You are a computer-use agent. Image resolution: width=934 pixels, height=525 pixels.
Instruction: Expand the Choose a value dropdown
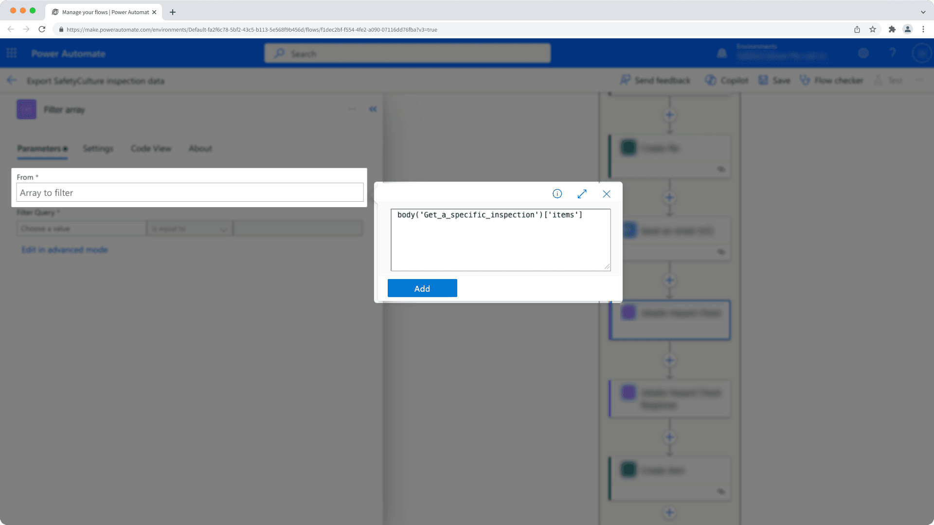[x=80, y=228]
